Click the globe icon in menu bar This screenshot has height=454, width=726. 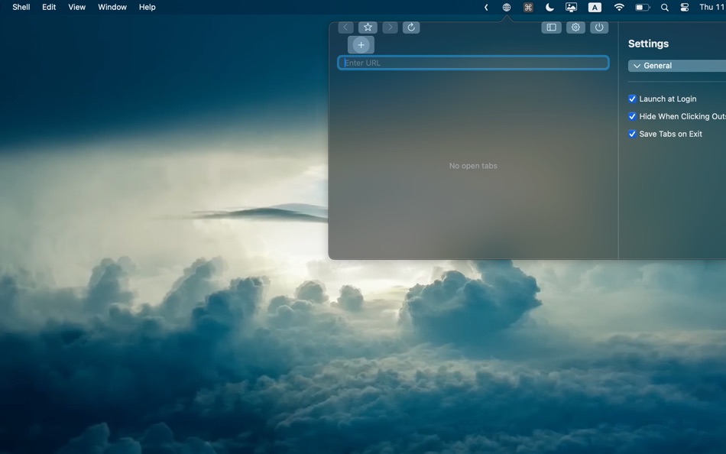(x=507, y=8)
